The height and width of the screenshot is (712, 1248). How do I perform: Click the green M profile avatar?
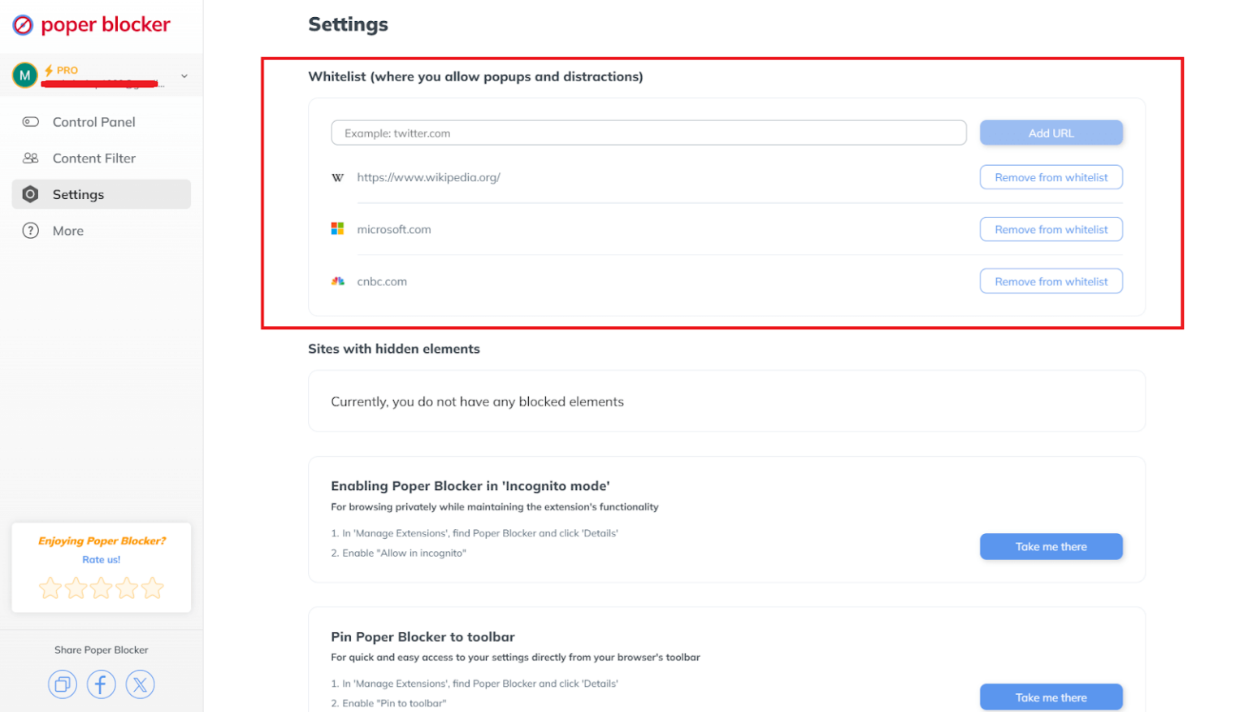click(x=25, y=76)
